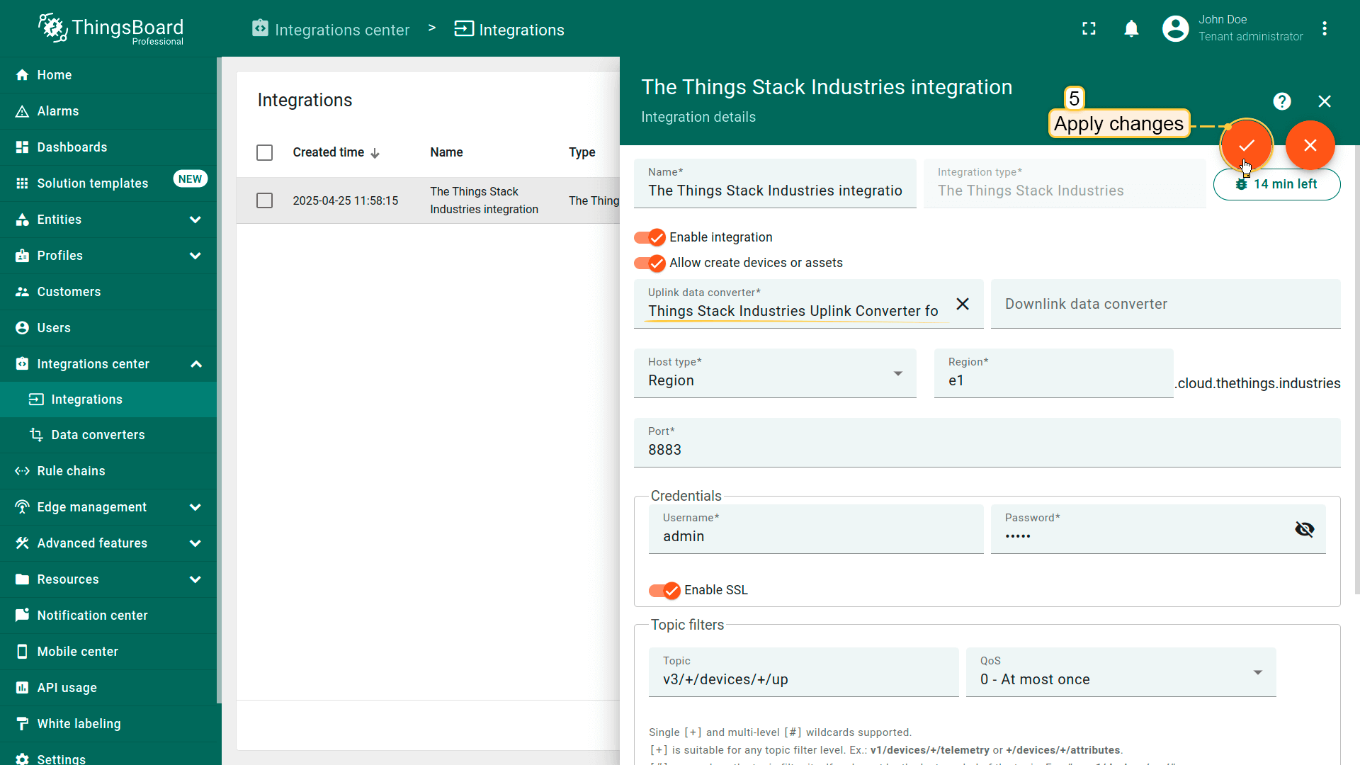Disable the Enable integration toggle
1360x765 pixels.
(650, 237)
